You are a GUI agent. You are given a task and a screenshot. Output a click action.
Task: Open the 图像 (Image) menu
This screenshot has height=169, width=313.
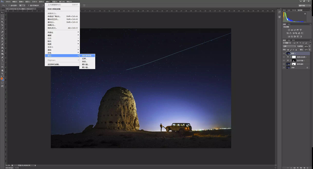[21, 2]
